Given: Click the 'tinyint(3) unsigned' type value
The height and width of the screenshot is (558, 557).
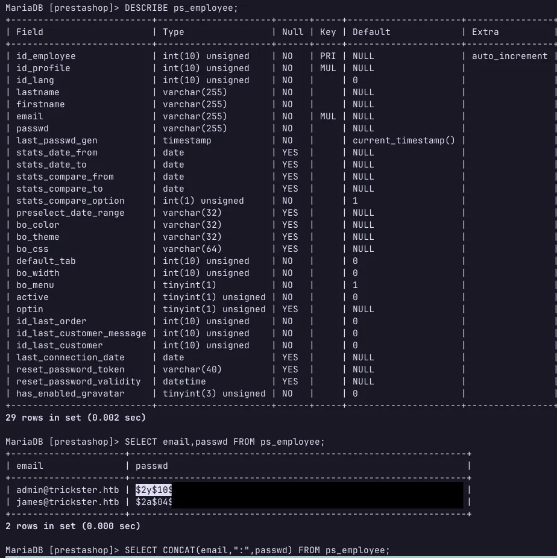Looking at the screenshot, I should pyautogui.click(x=214, y=394).
